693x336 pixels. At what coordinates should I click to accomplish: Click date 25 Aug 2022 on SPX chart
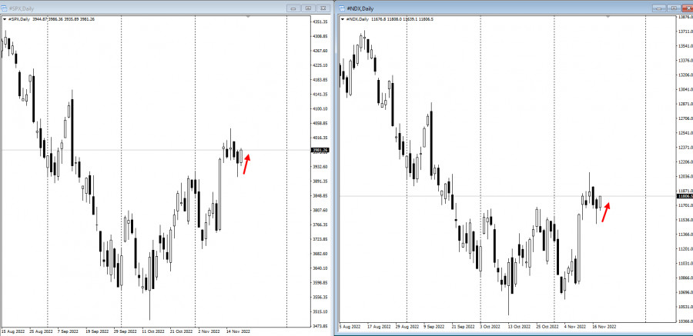tap(41, 331)
